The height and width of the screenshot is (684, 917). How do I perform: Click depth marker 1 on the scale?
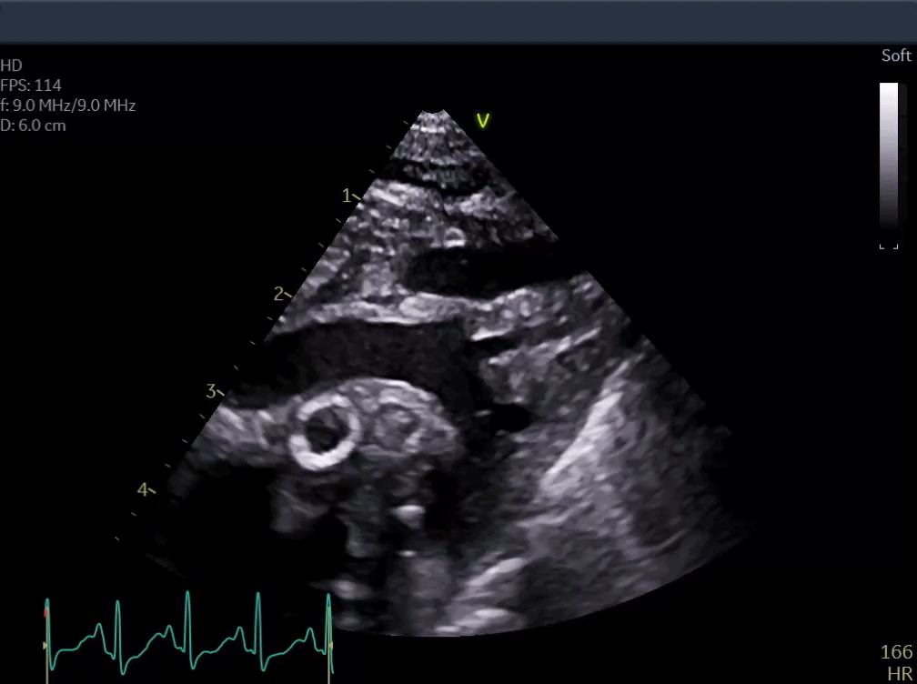(x=347, y=196)
